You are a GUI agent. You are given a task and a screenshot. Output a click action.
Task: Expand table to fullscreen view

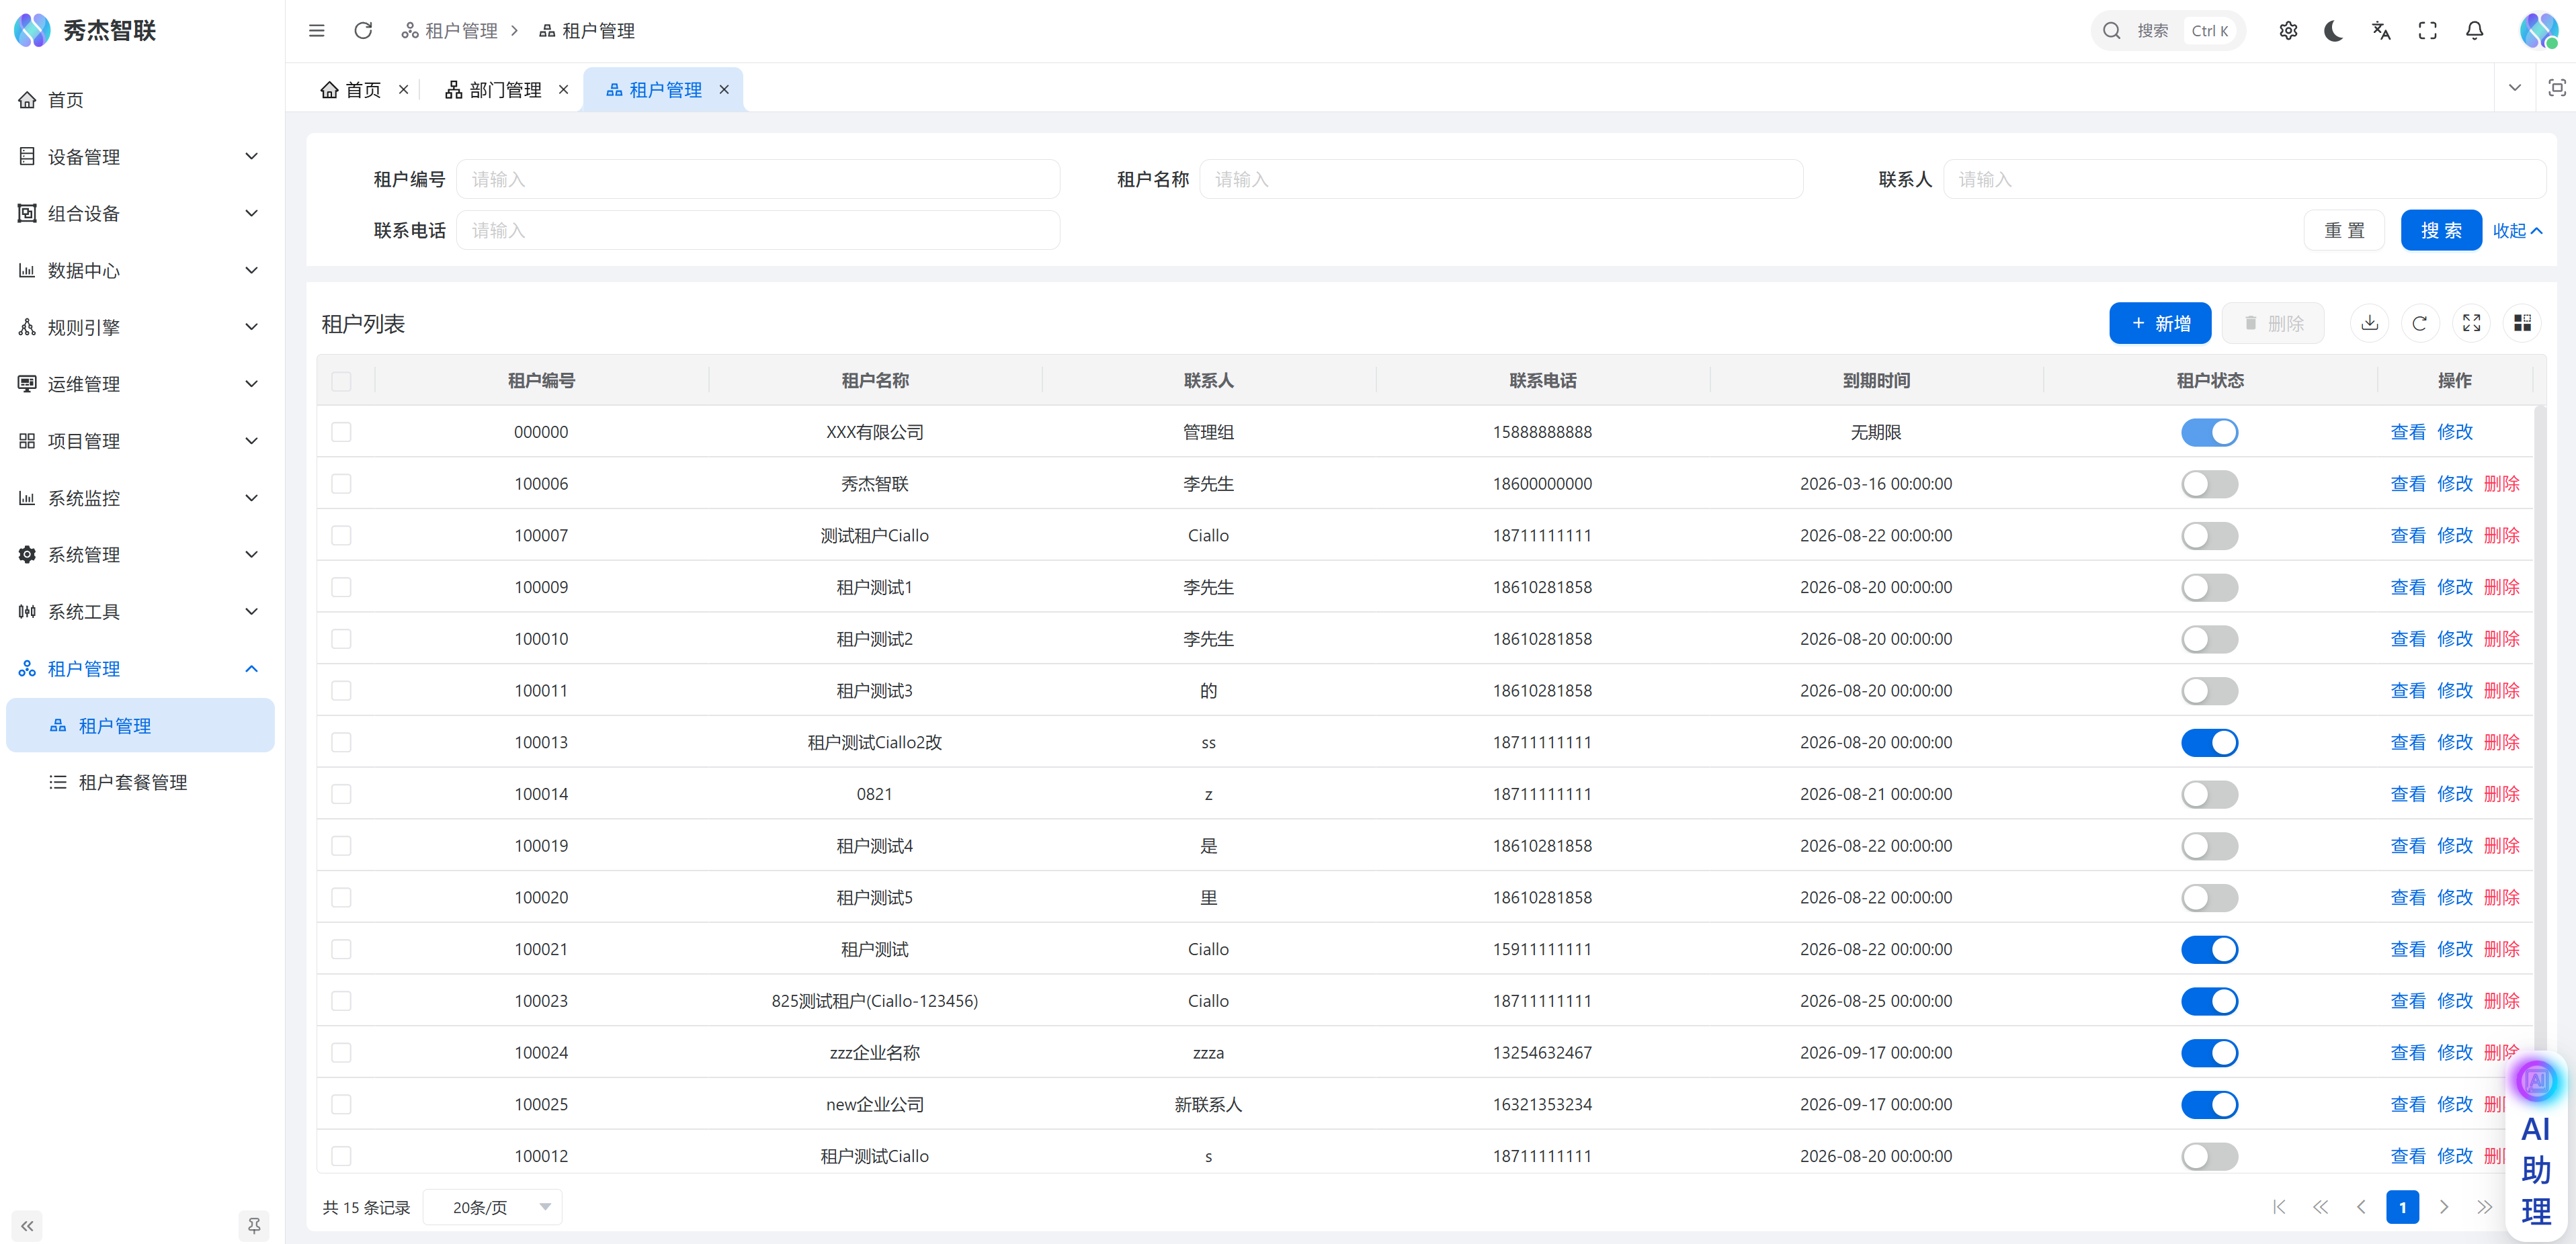pyautogui.click(x=2471, y=322)
